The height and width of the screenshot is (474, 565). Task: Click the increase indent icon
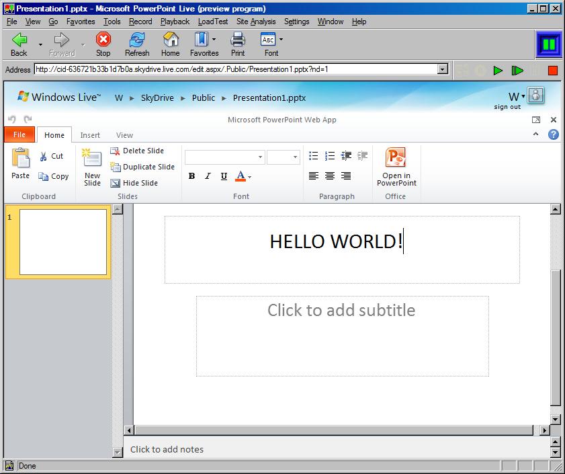tap(363, 156)
